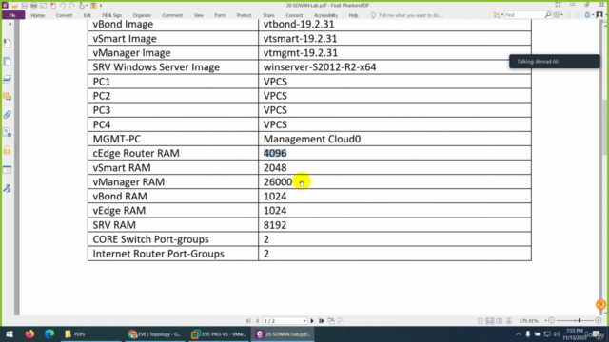Switch to the Edit tab

coord(87,15)
